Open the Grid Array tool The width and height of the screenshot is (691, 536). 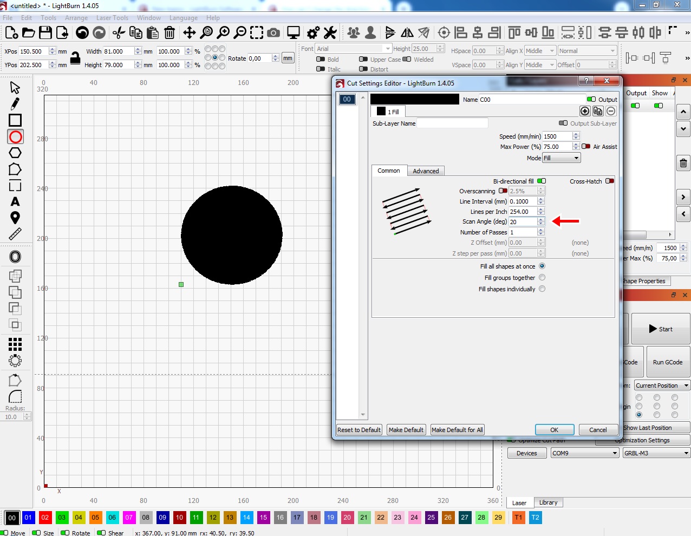(x=15, y=344)
